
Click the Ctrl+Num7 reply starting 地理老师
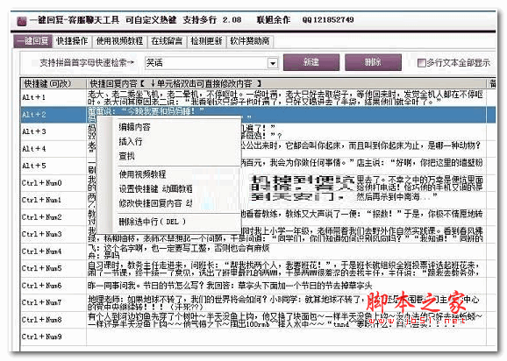point(286,302)
